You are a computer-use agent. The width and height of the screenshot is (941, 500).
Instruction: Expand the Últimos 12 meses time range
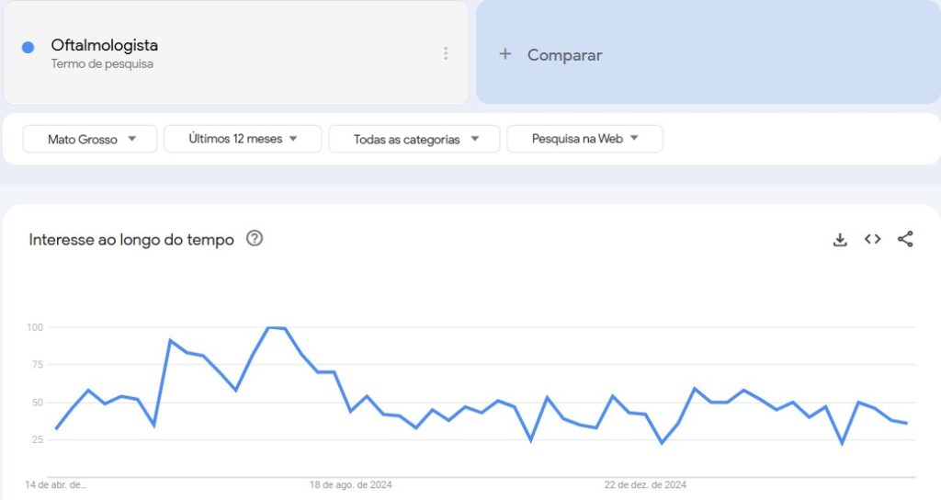[x=243, y=139]
